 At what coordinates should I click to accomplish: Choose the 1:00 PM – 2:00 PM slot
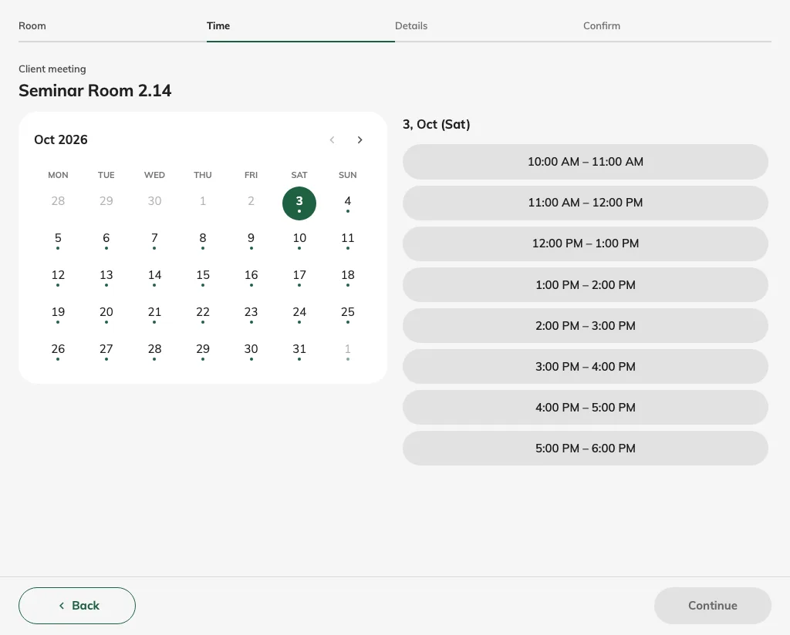586,285
